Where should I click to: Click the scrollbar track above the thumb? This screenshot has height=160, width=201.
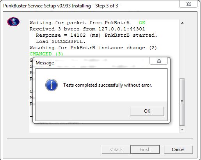[182, 52]
